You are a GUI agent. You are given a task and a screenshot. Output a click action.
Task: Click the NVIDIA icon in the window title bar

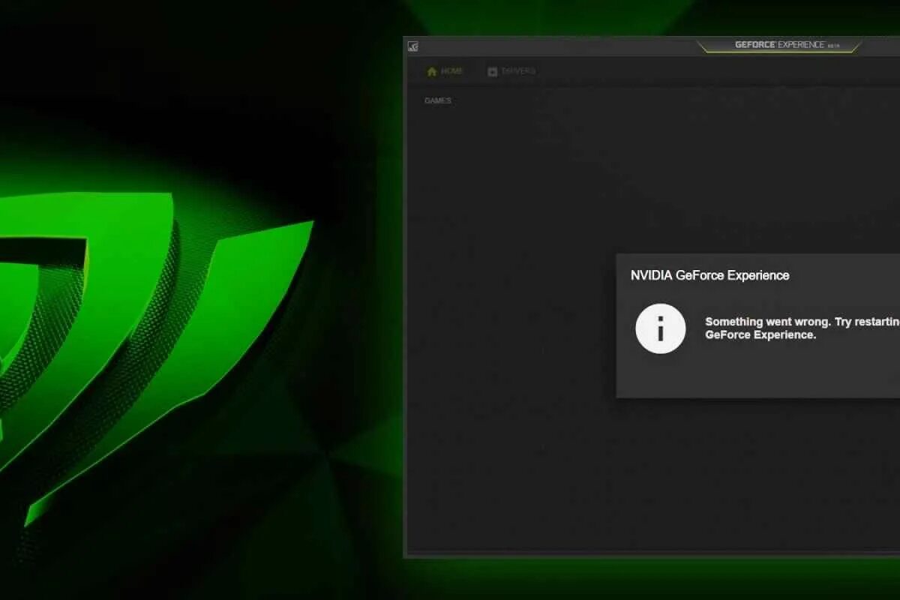412,46
